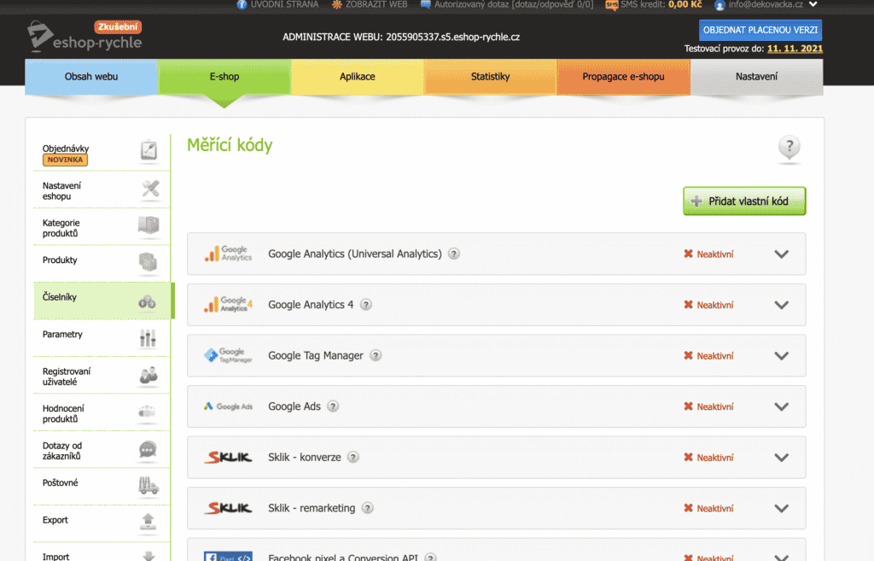
Task: Click Neaktivní status for Google Analytics 4
Action: pos(708,305)
